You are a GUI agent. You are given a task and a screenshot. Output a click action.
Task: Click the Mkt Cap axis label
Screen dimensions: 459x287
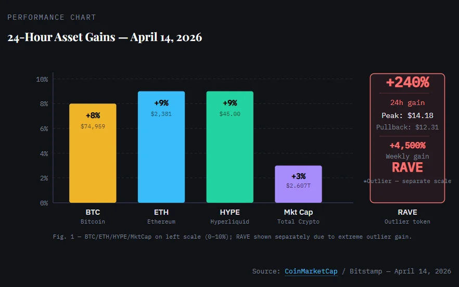tap(298, 212)
